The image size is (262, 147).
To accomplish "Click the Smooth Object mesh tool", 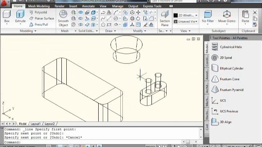I will (x=63, y=18).
